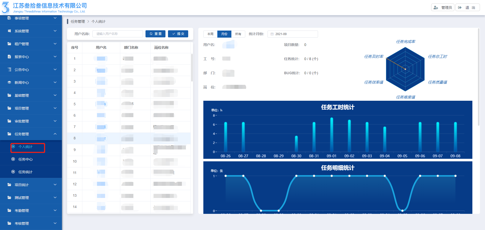Click the 系统管理 windows icon
This screenshot has height=230, width=485.
tap(9, 31)
